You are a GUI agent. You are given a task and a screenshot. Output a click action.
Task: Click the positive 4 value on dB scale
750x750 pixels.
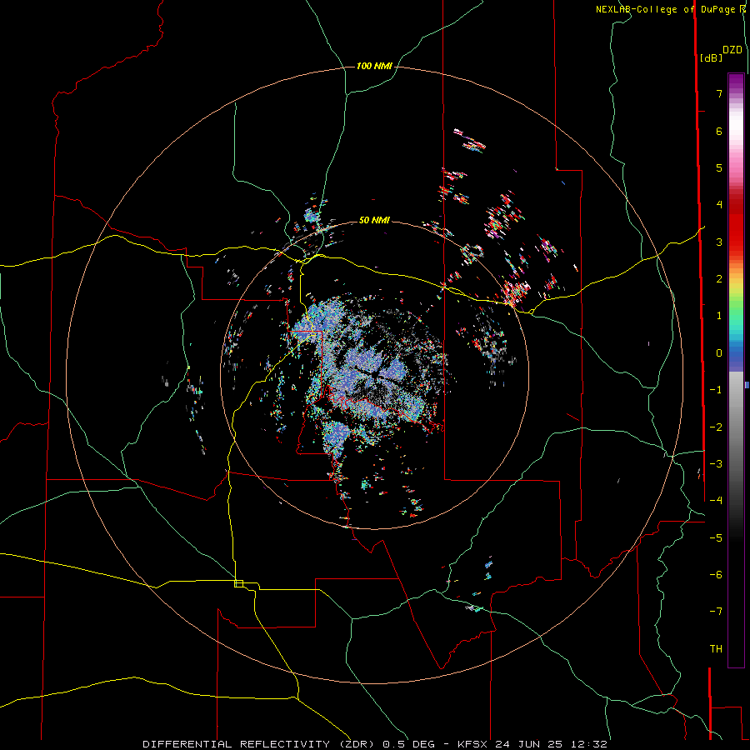point(719,205)
